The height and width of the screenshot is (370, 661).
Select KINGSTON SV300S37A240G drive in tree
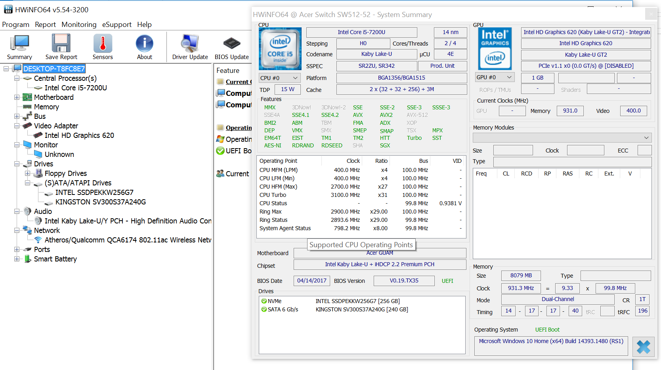101,202
